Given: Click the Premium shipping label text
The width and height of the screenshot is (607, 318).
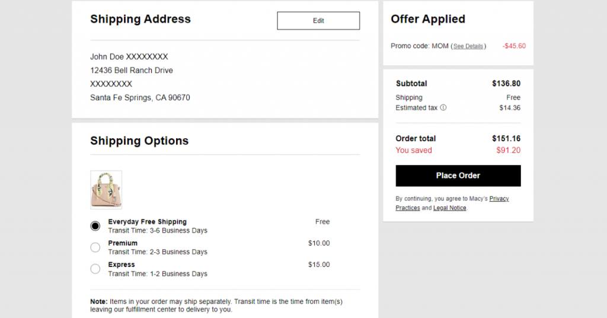Looking at the screenshot, I should (x=123, y=243).
